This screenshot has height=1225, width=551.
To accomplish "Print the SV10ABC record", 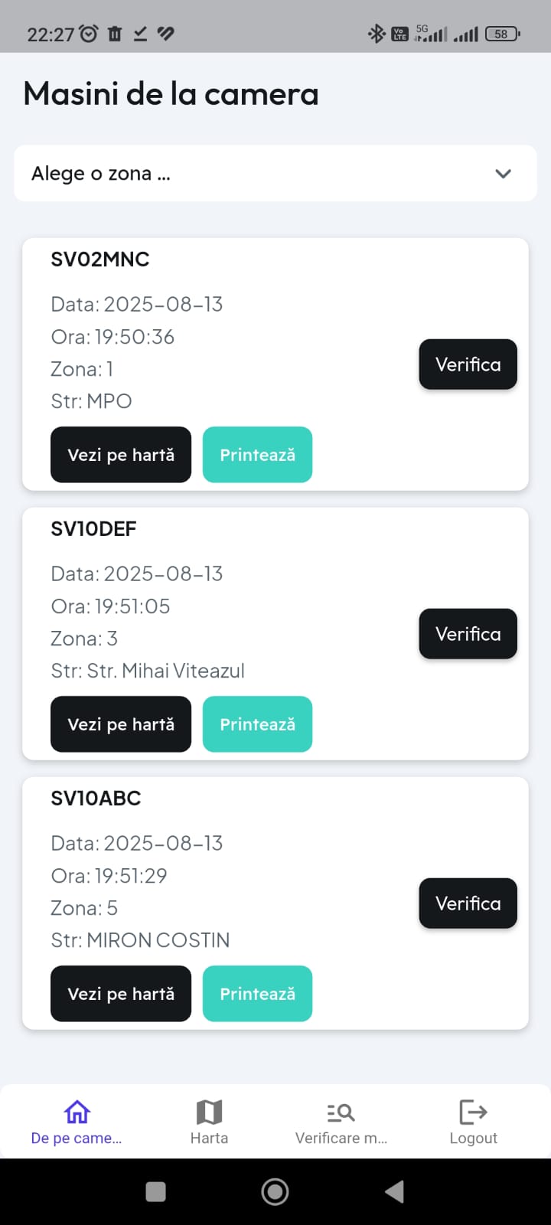I will pos(257,994).
